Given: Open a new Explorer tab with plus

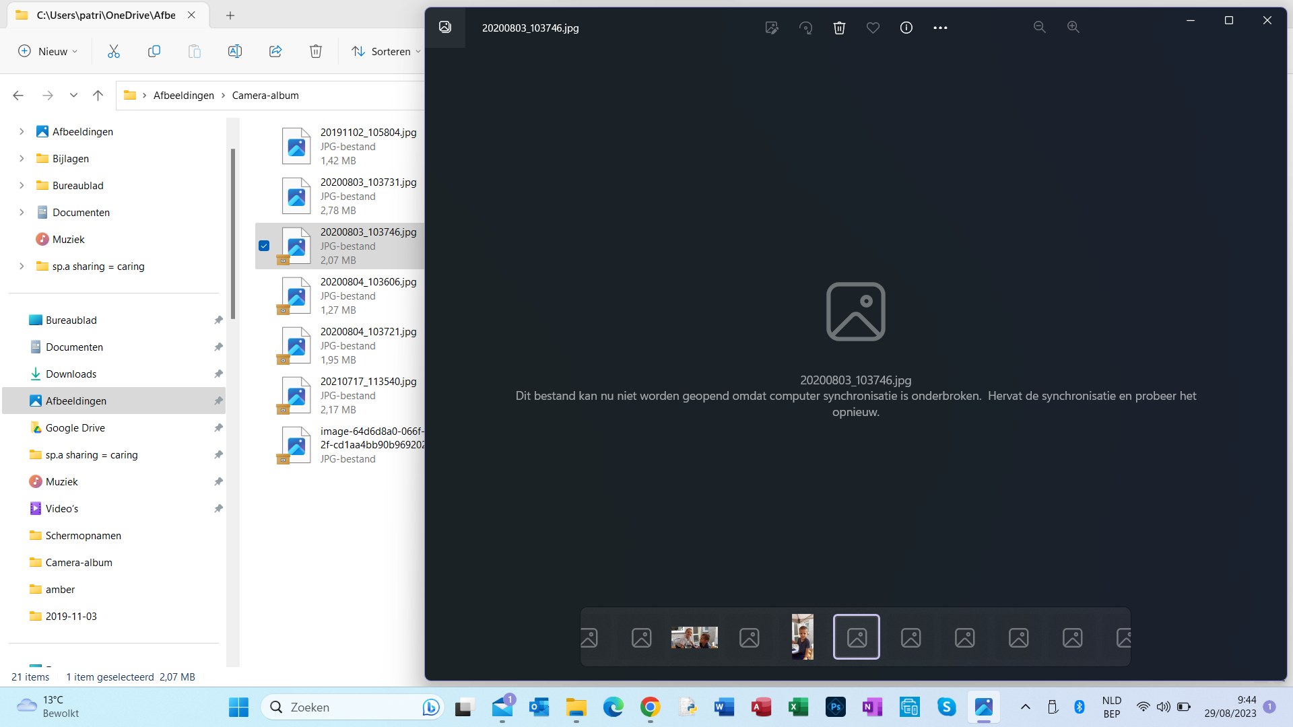Looking at the screenshot, I should pos(230,15).
